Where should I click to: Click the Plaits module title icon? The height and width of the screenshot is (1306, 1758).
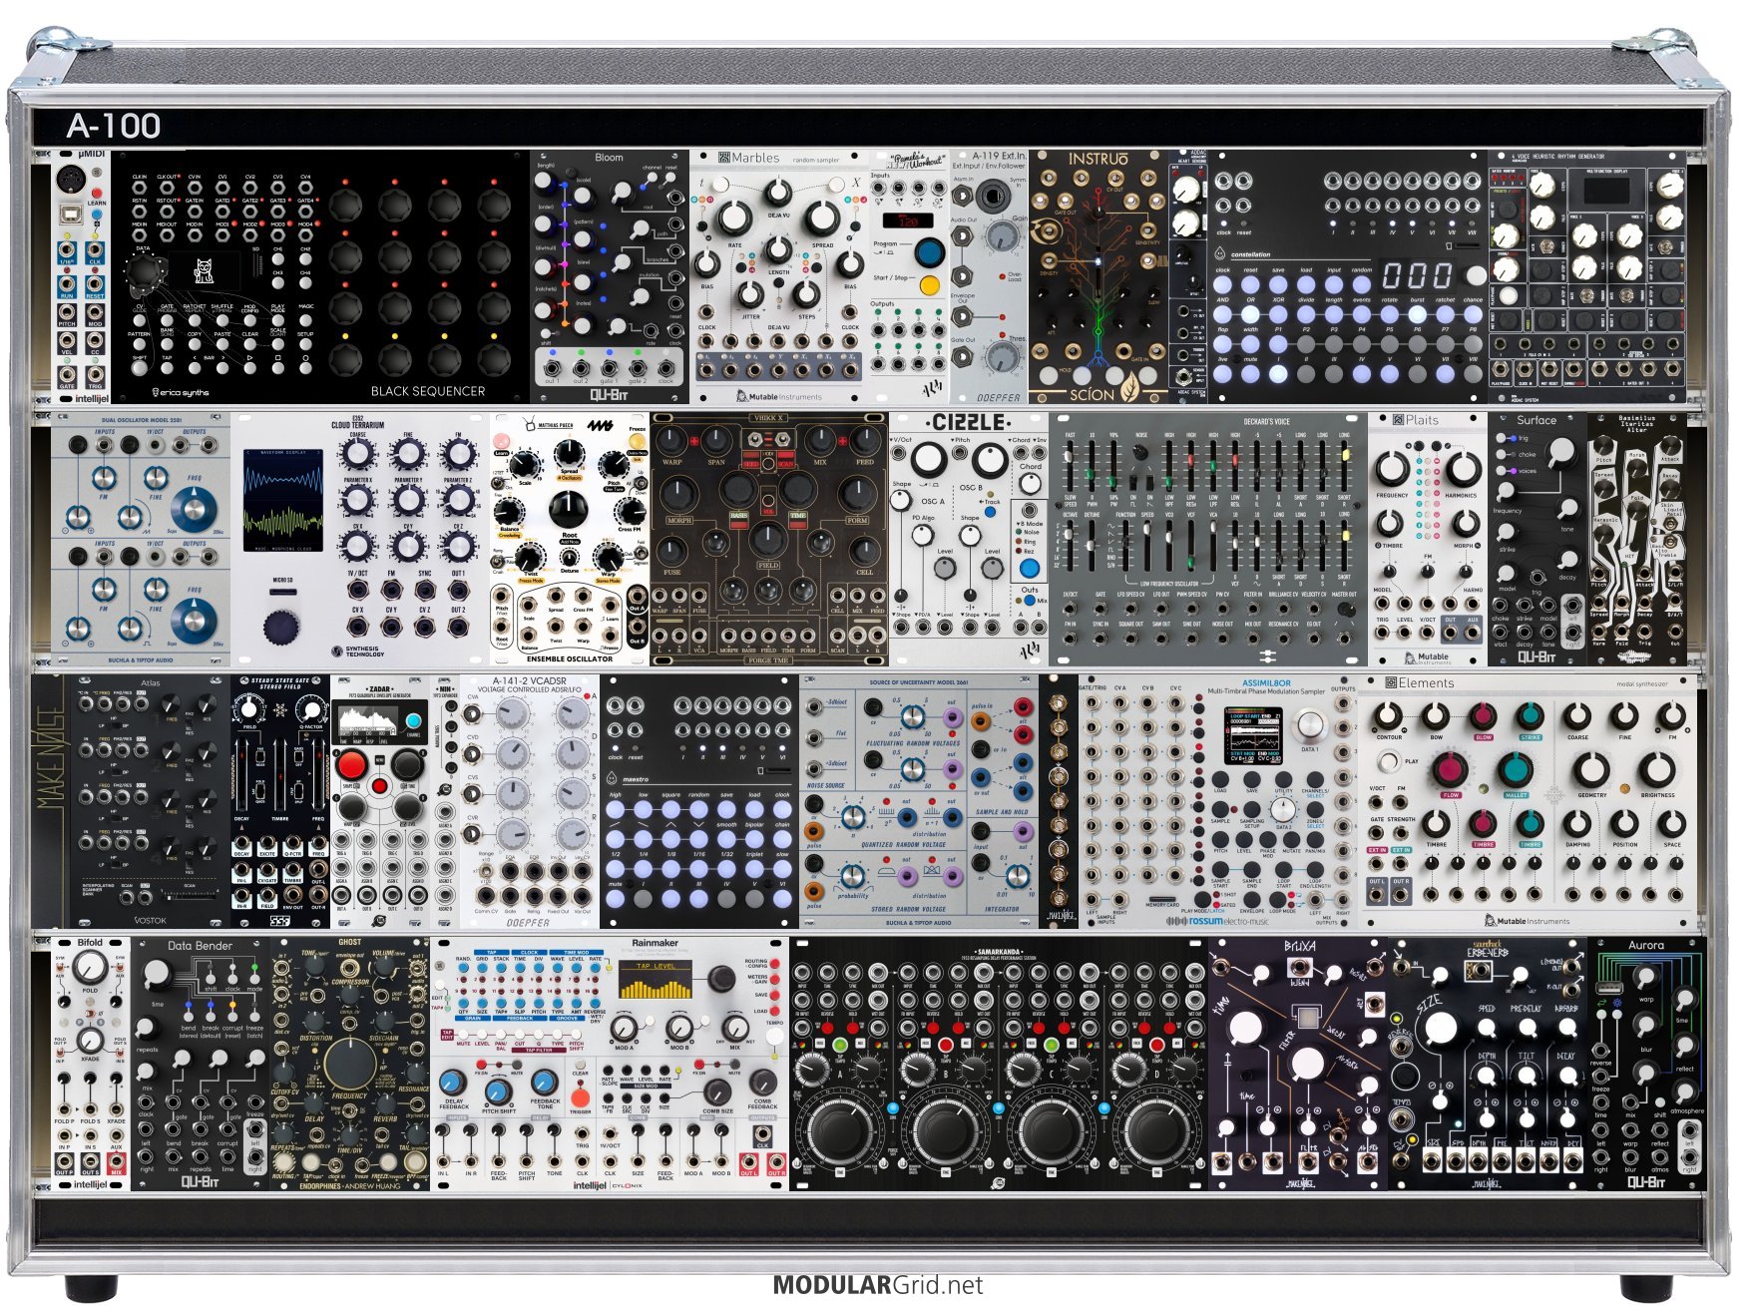tap(1398, 420)
